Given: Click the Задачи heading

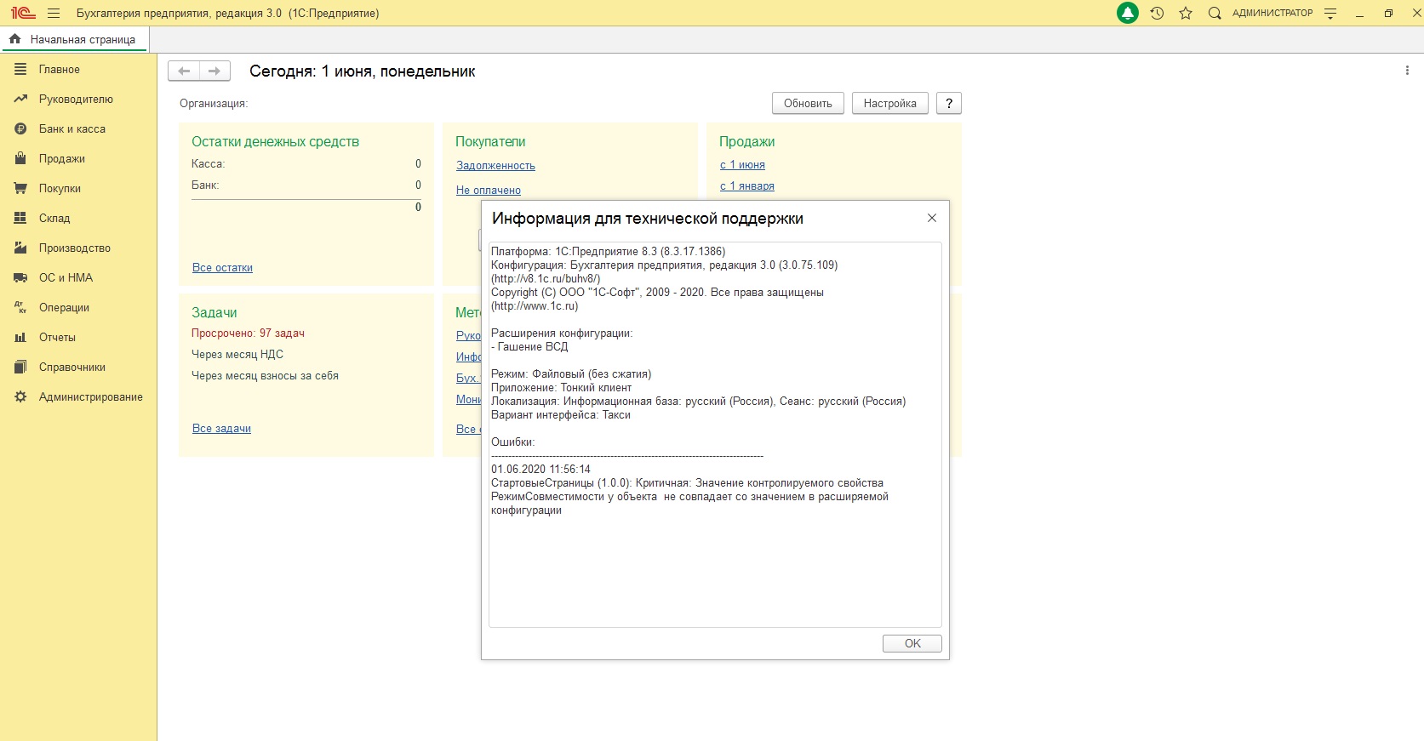Looking at the screenshot, I should pos(214,312).
